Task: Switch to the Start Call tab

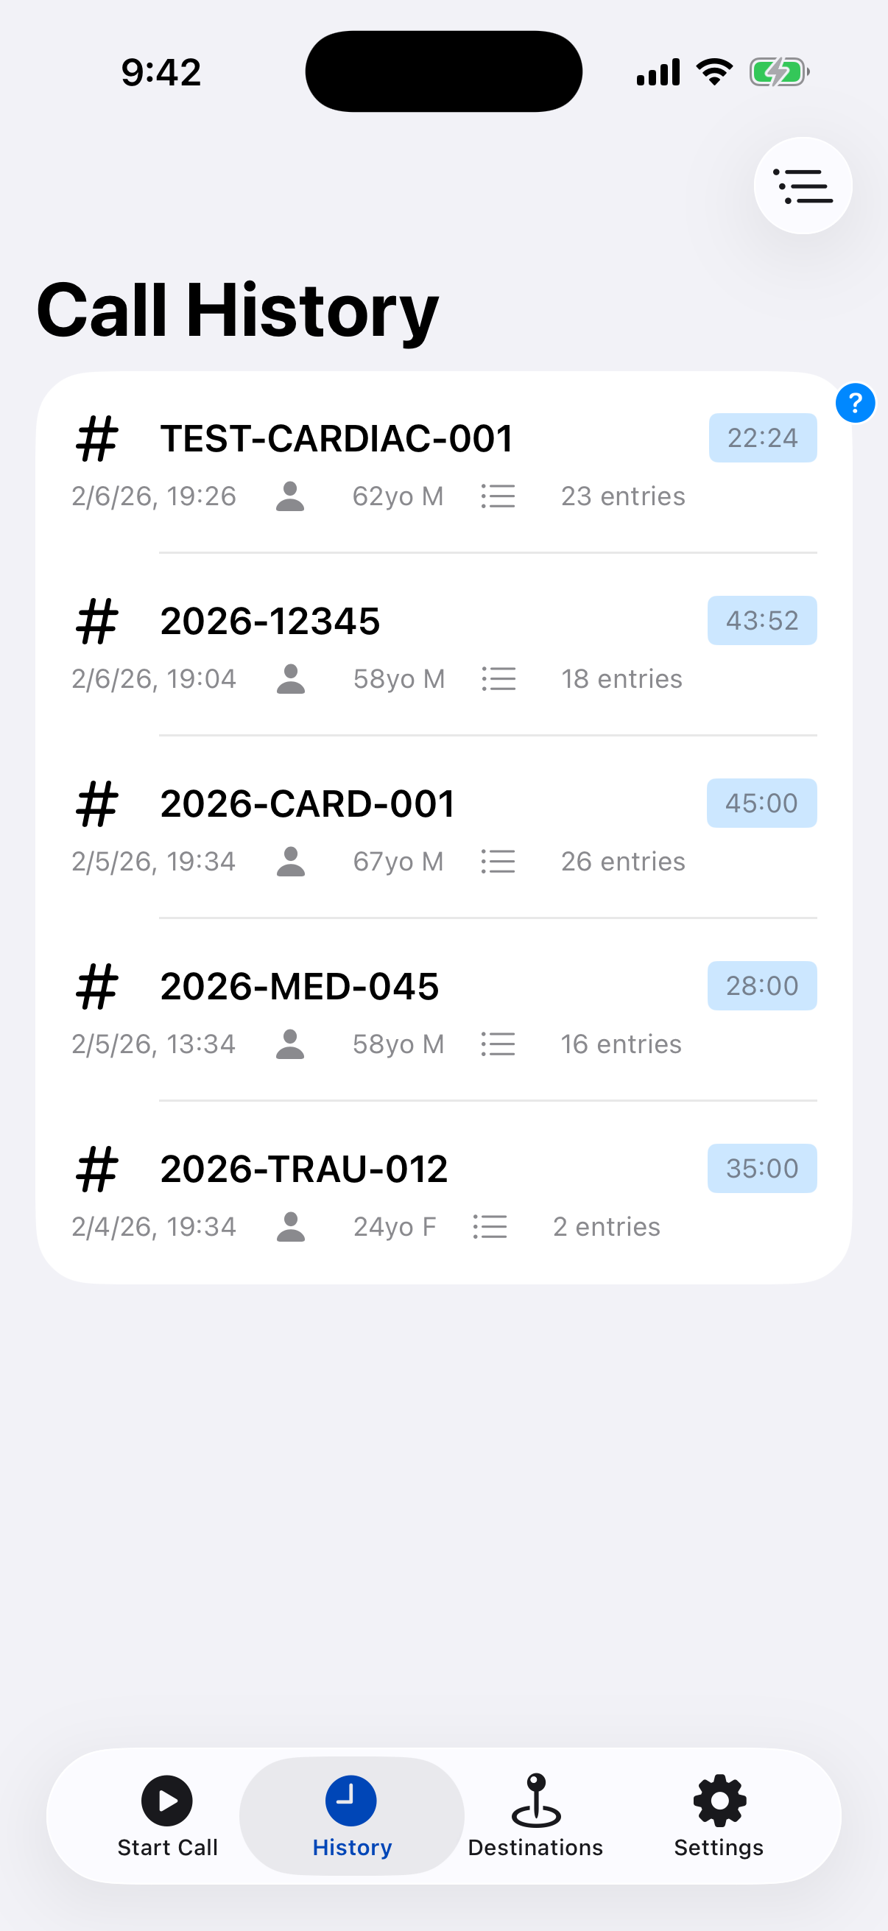Action: tap(167, 1815)
